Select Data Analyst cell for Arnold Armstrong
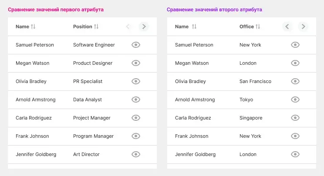The height and width of the screenshot is (176, 324). (88, 100)
